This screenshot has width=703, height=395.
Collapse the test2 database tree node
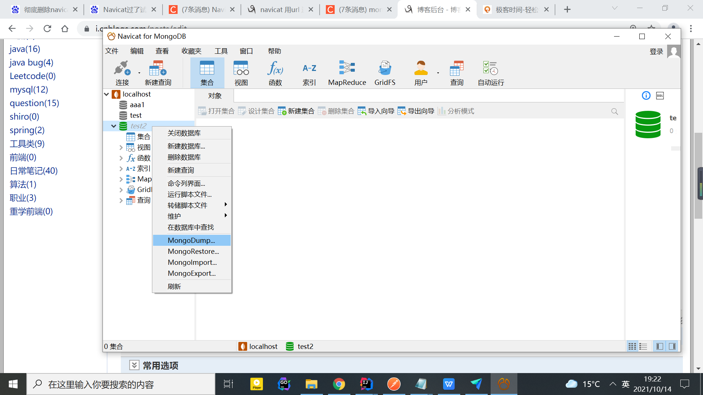click(114, 126)
